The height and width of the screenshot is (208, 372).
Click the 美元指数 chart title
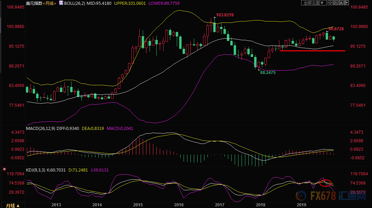click(34, 3)
